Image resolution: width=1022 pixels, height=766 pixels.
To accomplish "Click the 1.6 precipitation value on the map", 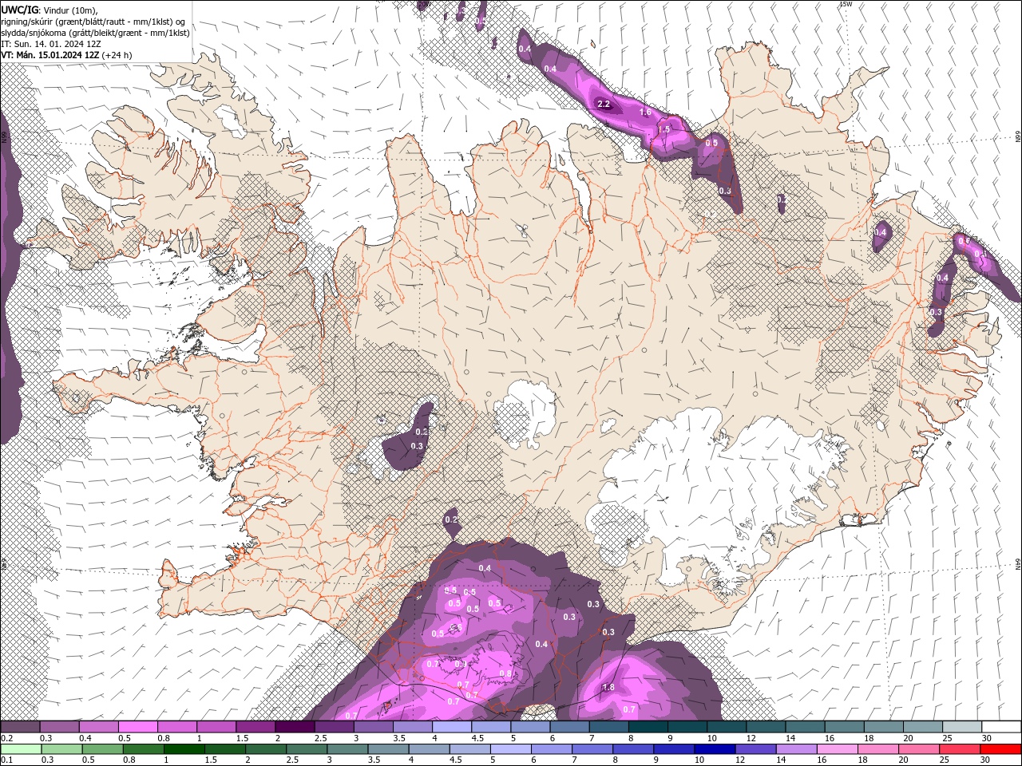I will coord(646,113).
